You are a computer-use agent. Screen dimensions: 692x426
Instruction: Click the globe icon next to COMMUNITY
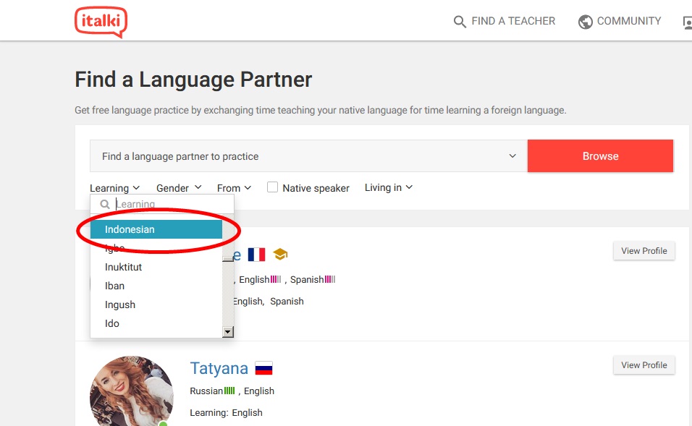584,21
